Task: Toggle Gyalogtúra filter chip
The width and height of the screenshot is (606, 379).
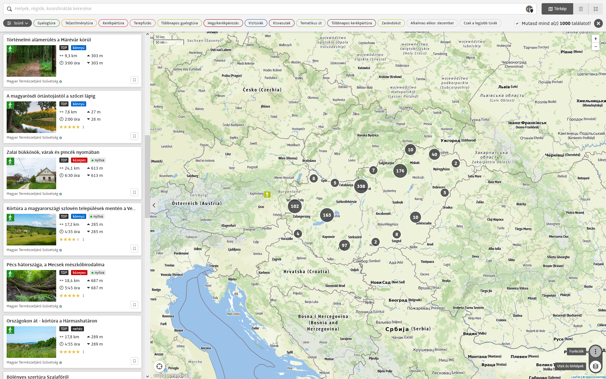Action: click(46, 23)
